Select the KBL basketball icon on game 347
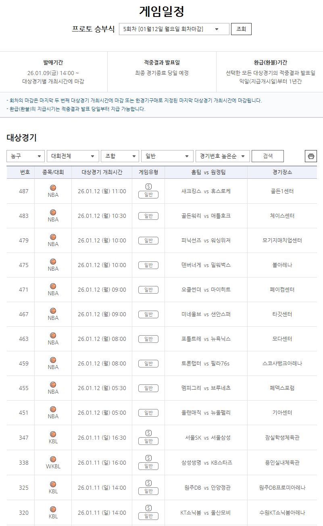323x526 pixels. click(x=52, y=435)
